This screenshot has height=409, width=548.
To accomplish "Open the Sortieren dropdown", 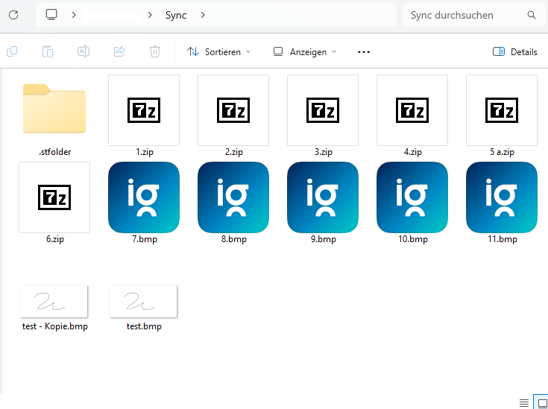I will pyautogui.click(x=219, y=52).
